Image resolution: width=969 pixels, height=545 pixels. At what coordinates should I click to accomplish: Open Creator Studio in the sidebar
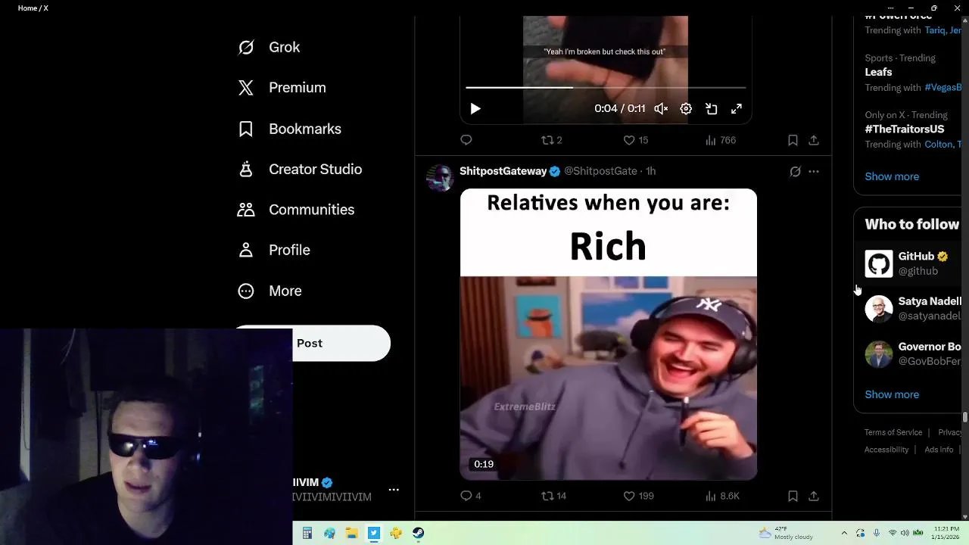(300, 169)
